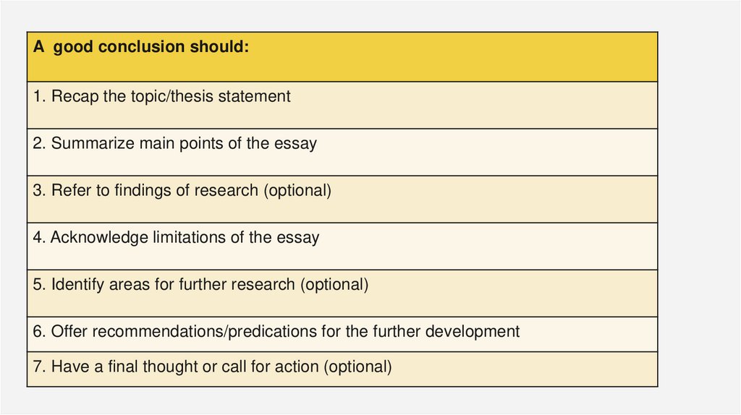This screenshot has width=741, height=415.
Task: Click "(optional)" after "call for action"
Action: click(x=357, y=367)
